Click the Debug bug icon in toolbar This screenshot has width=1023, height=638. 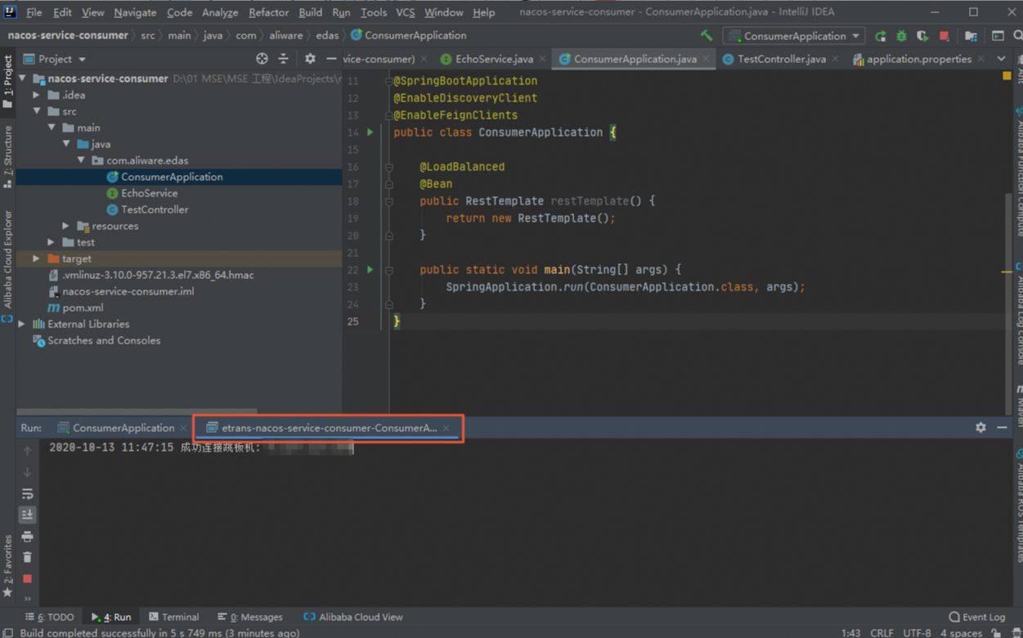tap(901, 36)
